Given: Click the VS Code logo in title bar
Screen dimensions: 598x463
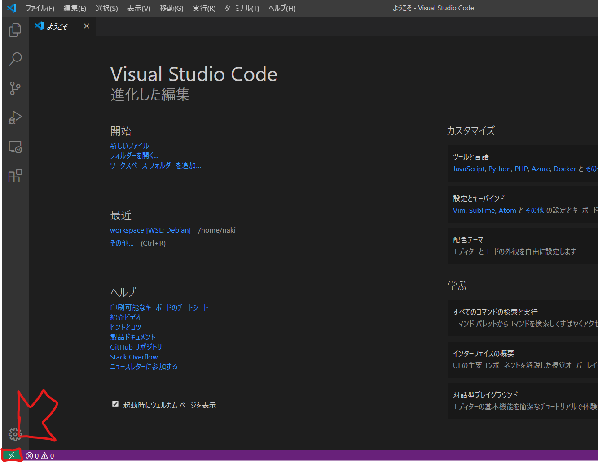Looking at the screenshot, I should coord(12,8).
